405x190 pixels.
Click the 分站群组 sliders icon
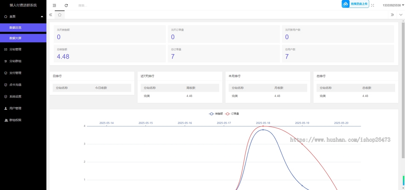pyautogui.click(x=6, y=61)
